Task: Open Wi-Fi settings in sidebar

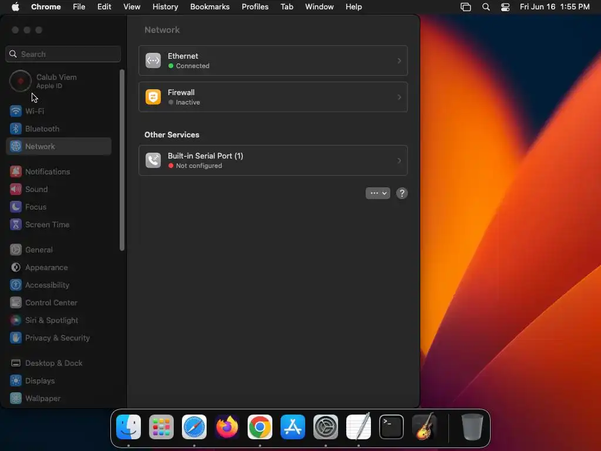Action: 59,111
